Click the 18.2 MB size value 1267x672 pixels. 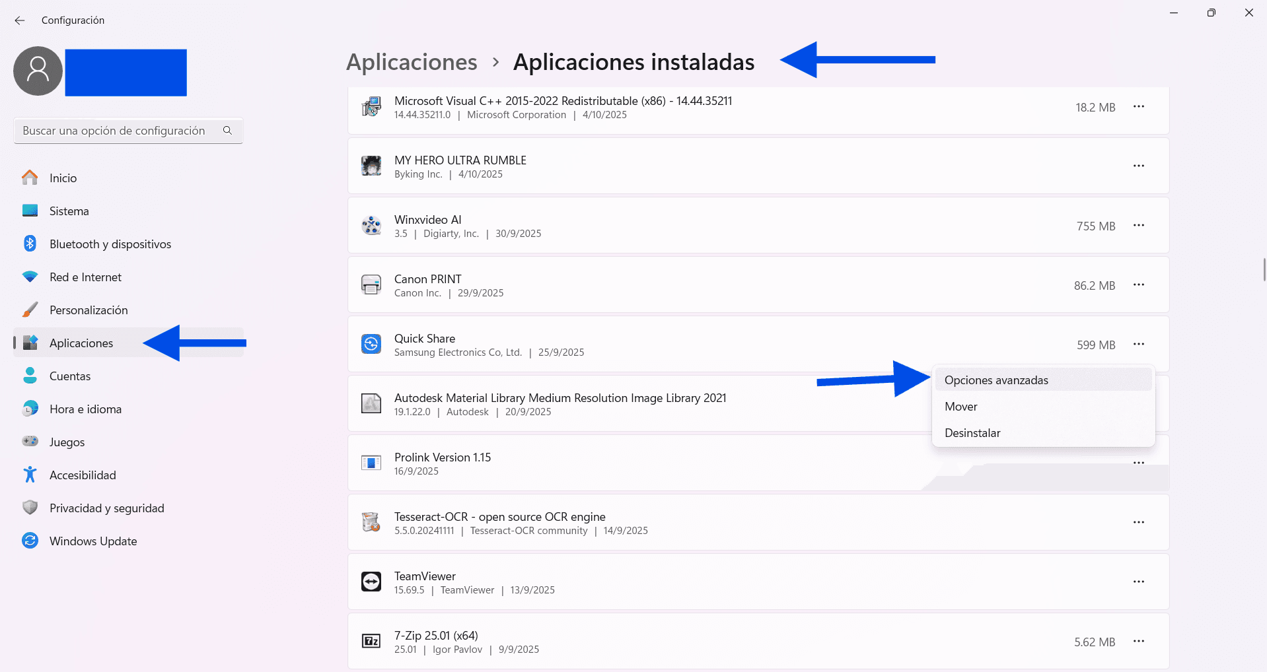point(1095,108)
